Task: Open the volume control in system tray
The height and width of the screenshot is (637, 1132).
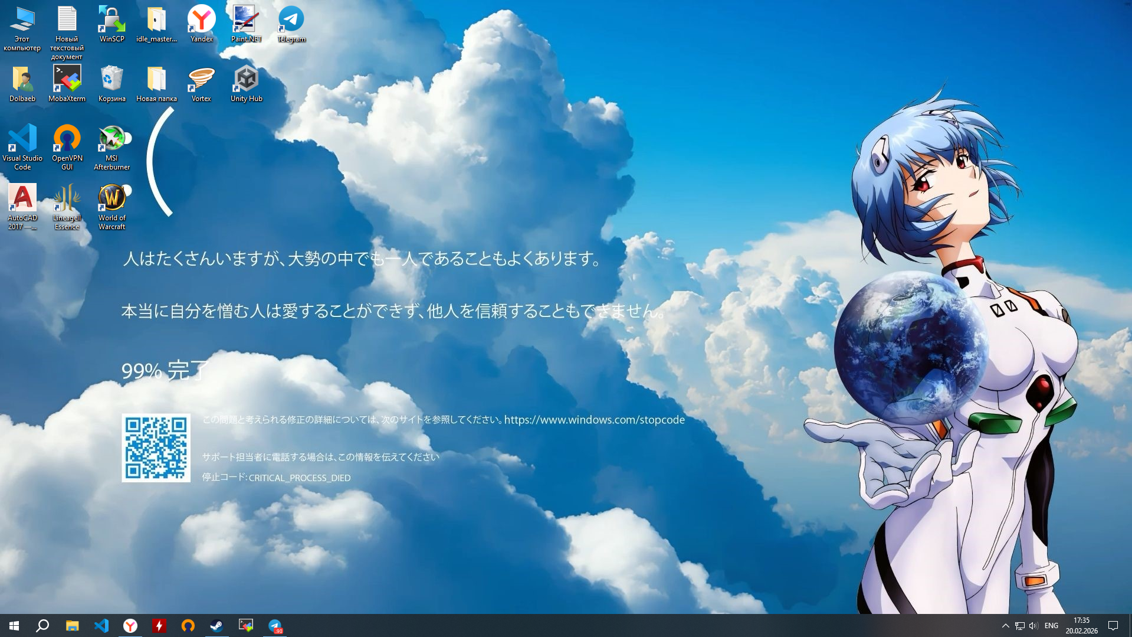Action: [x=1033, y=626]
